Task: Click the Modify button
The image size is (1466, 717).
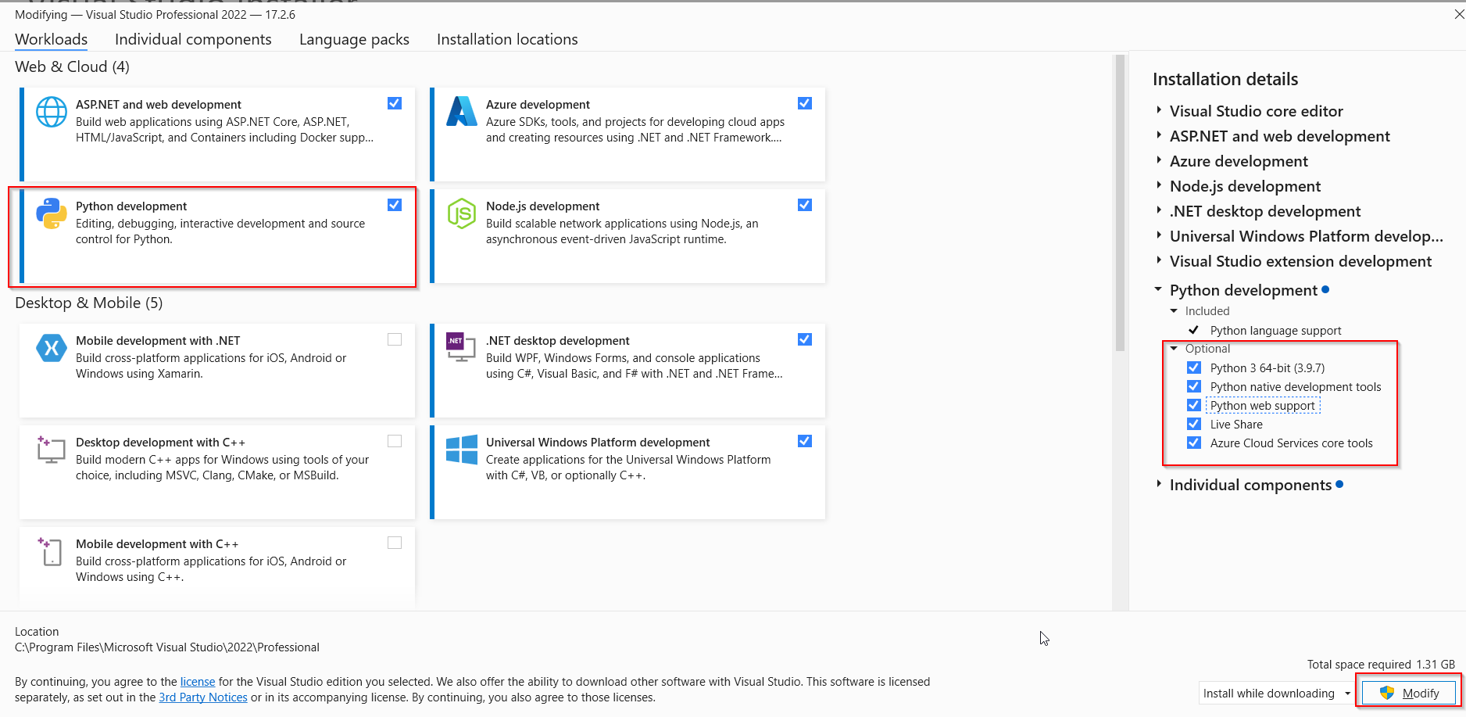Action: tap(1409, 693)
